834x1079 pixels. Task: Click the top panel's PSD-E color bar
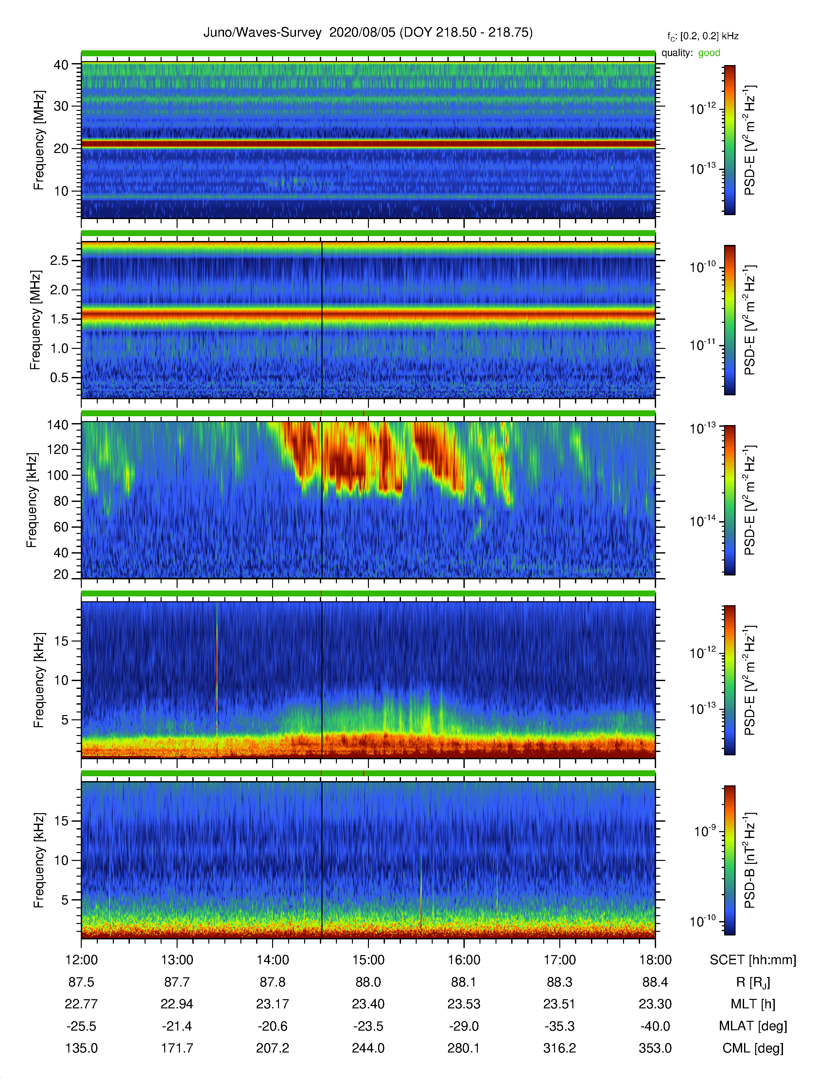pyautogui.click(x=730, y=140)
